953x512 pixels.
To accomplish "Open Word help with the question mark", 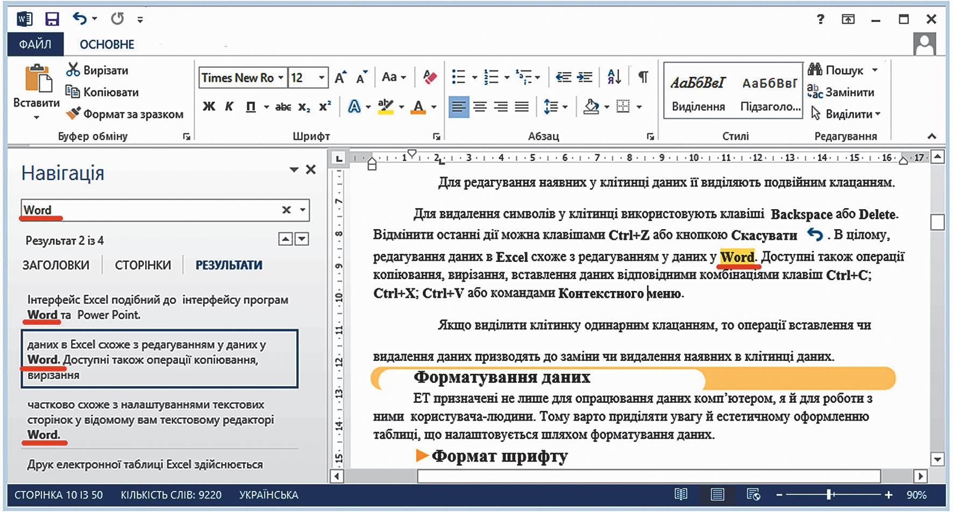I will (820, 19).
